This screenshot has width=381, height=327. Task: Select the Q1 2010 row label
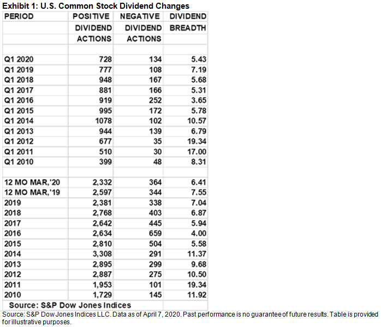[19, 162]
